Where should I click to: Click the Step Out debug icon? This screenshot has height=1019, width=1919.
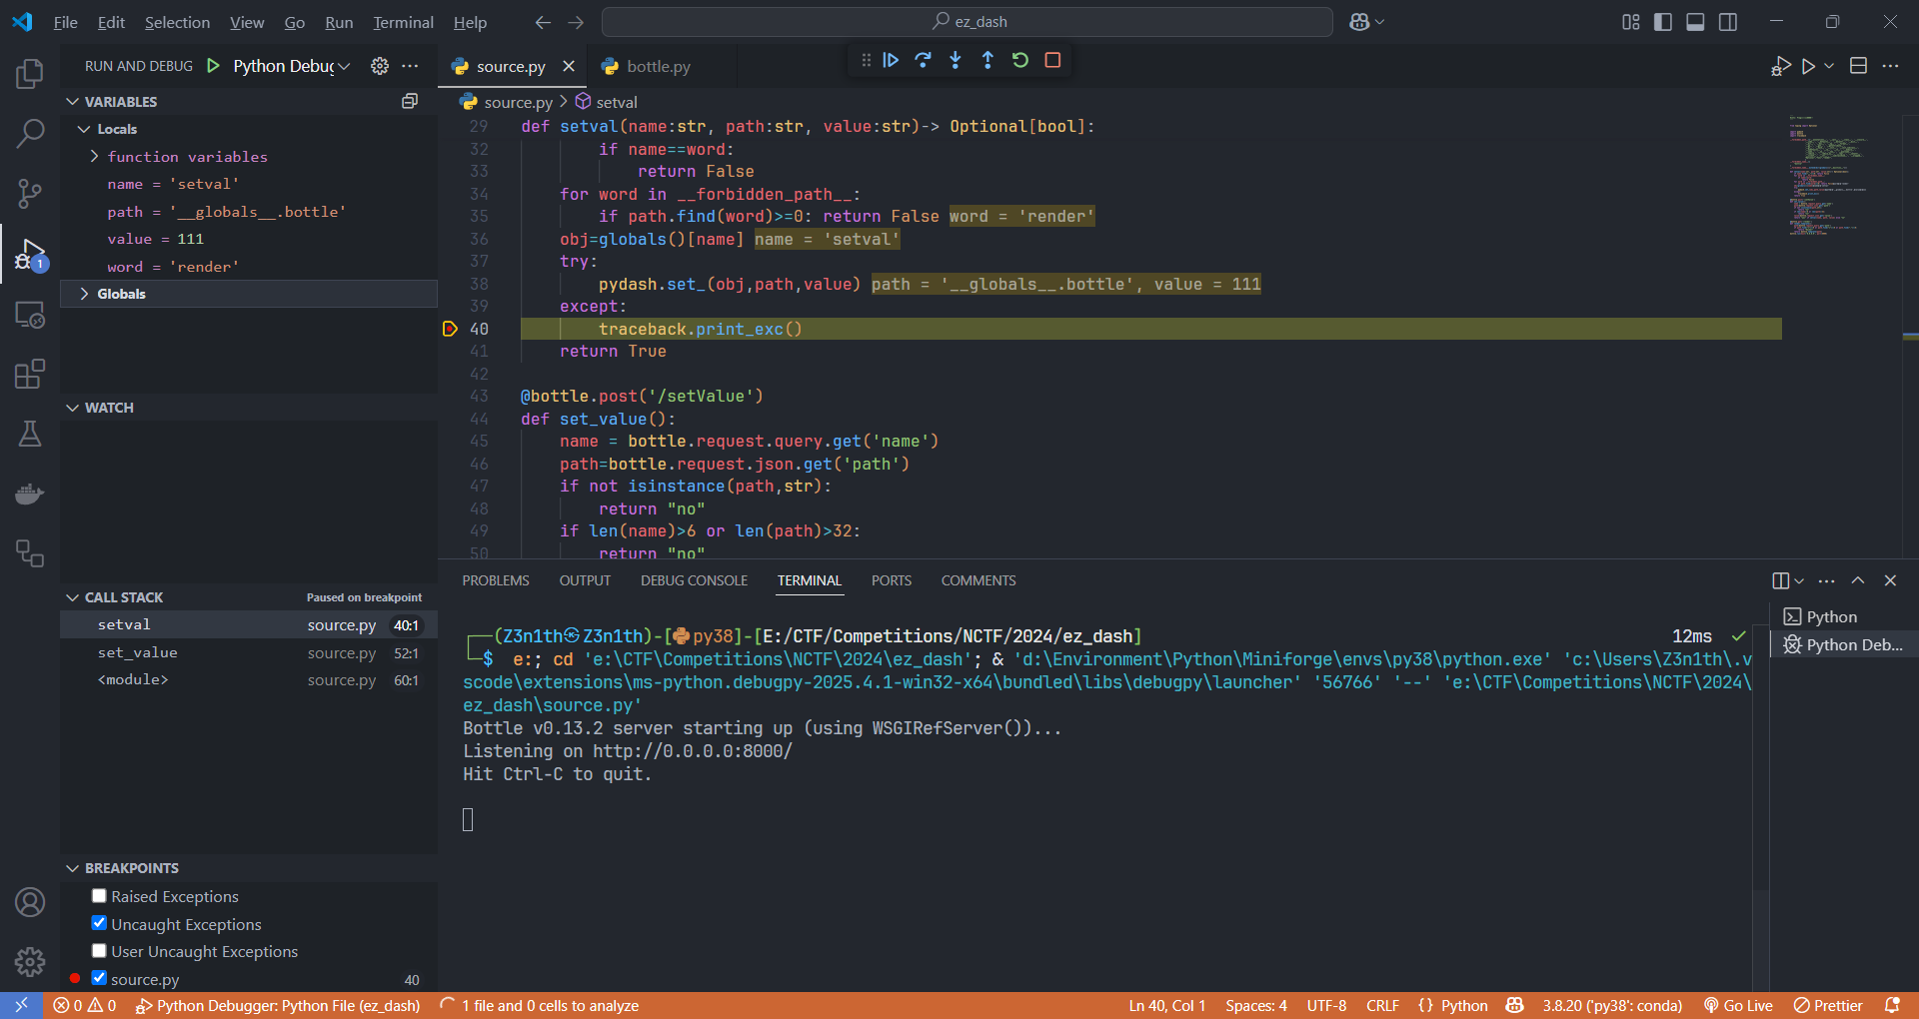pyautogui.click(x=987, y=61)
